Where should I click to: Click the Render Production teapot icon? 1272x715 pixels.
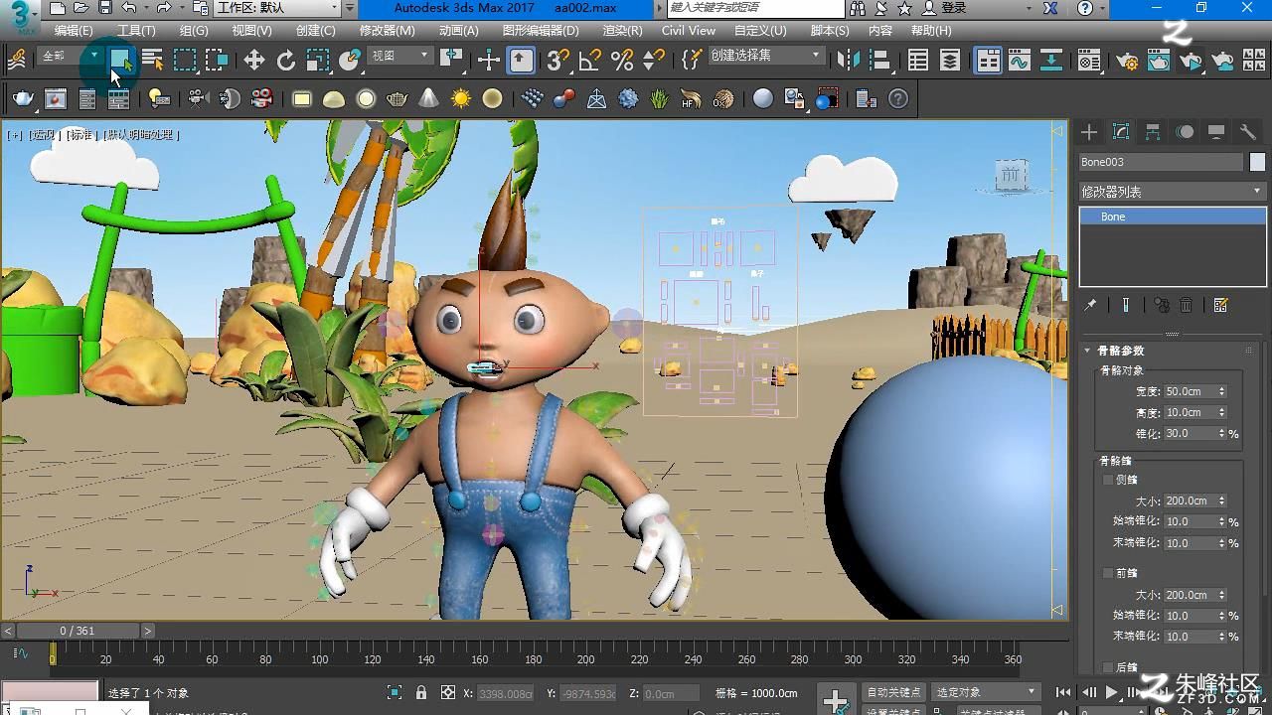point(1191,61)
